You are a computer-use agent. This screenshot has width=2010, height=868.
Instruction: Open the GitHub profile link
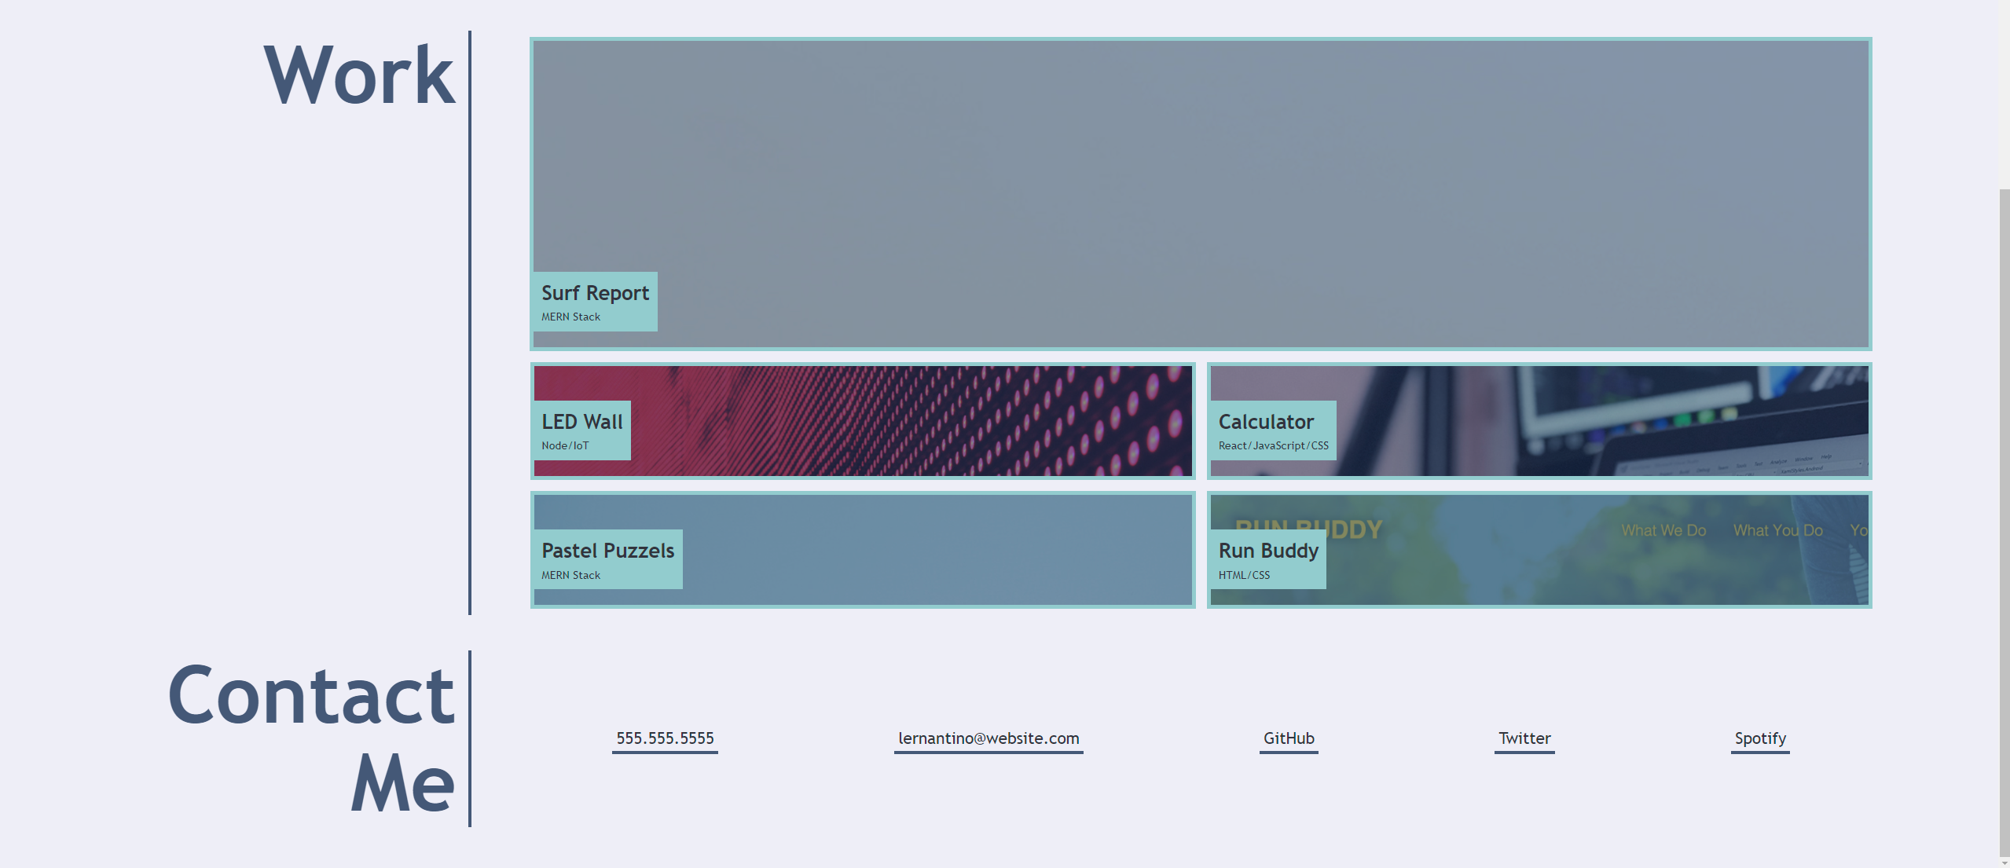[1288, 738]
